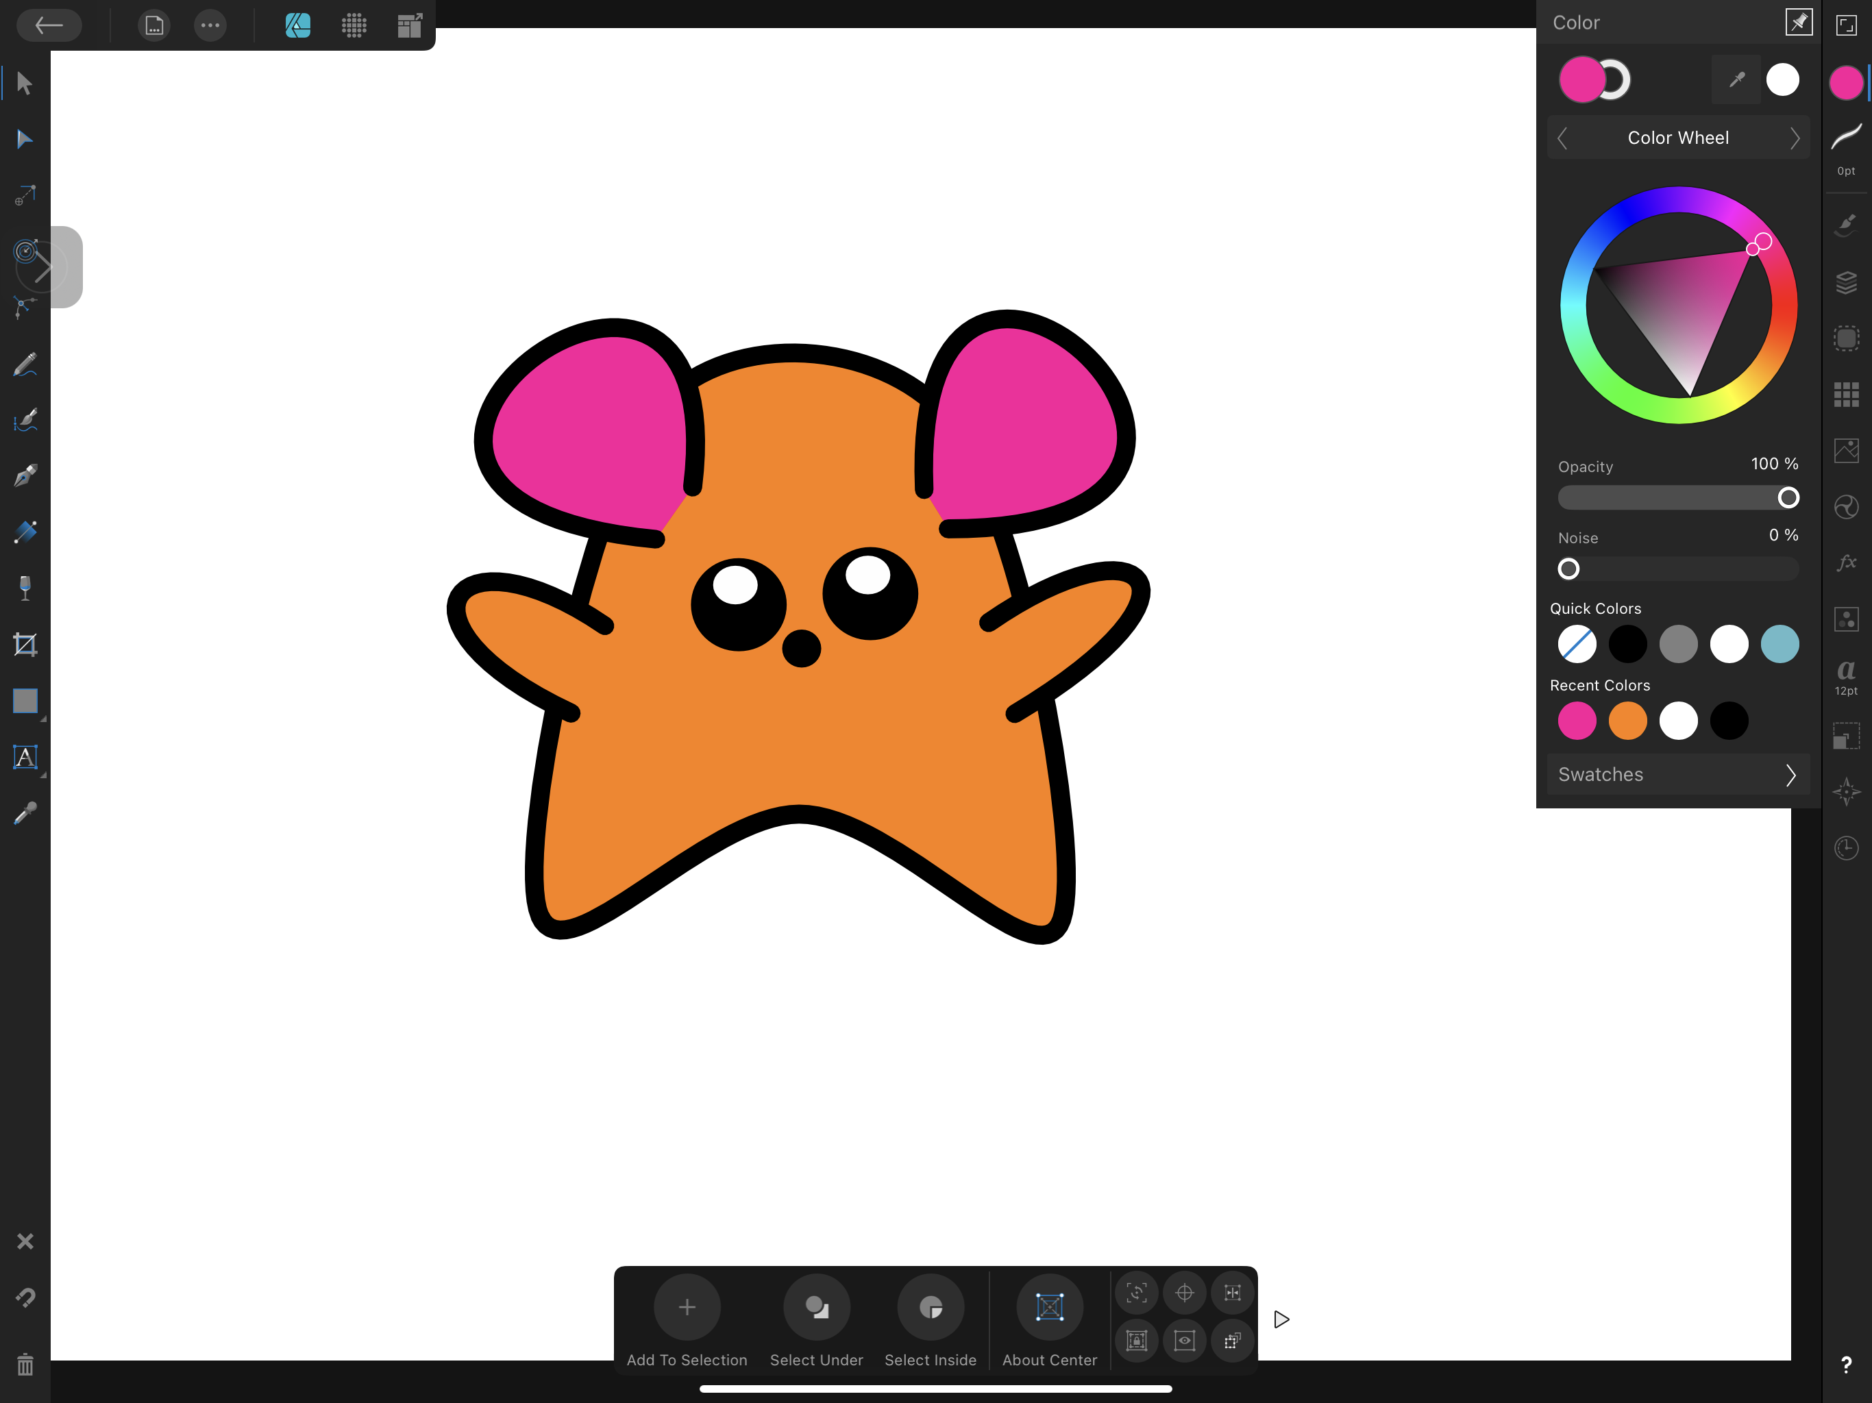1872x1403 pixels.
Task: Open the help question mark
Action: point(1846,1364)
